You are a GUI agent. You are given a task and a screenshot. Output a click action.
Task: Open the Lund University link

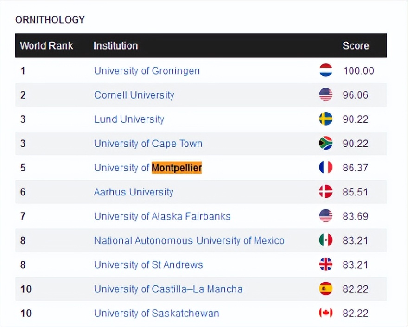pos(129,119)
